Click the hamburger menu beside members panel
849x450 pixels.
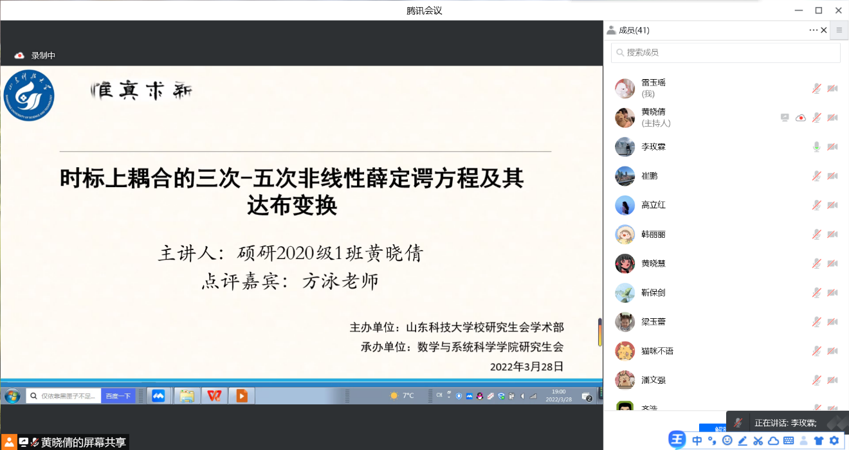coord(839,30)
